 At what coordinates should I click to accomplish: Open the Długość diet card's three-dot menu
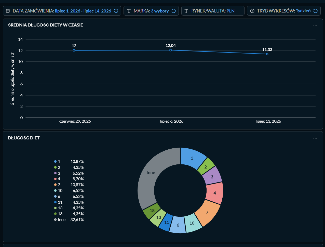315,138
